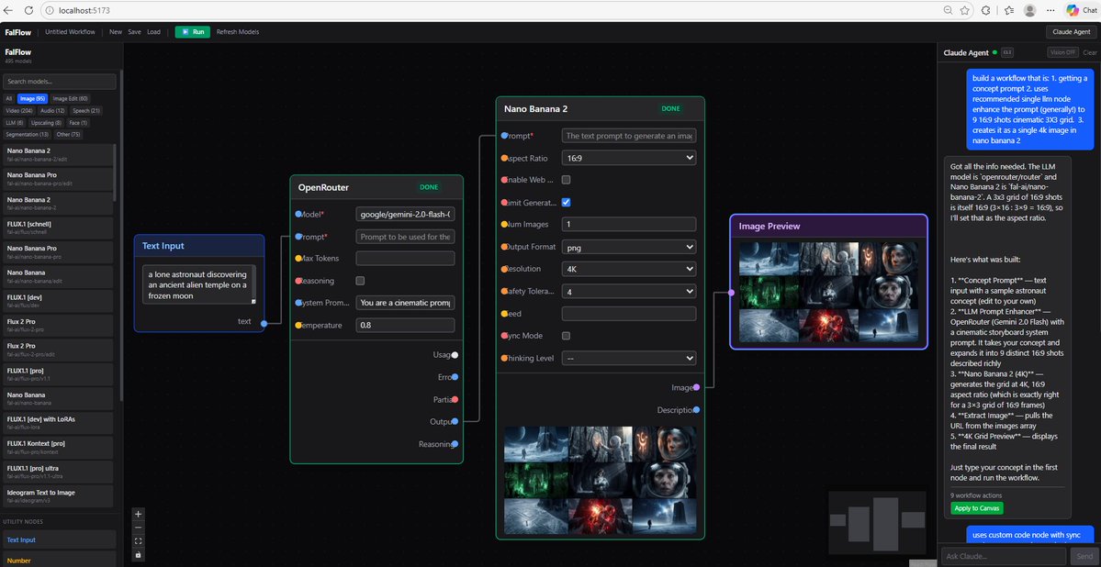Image resolution: width=1101 pixels, height=567 pixels.
Task: Click the OpenRouter Error output port
Action: click(455, 377)
